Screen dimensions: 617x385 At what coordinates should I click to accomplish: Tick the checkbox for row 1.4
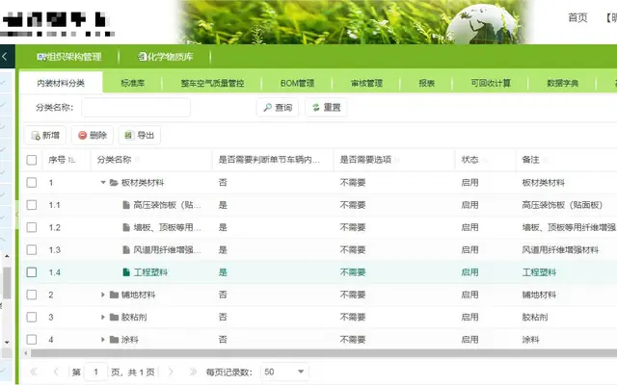32,272
